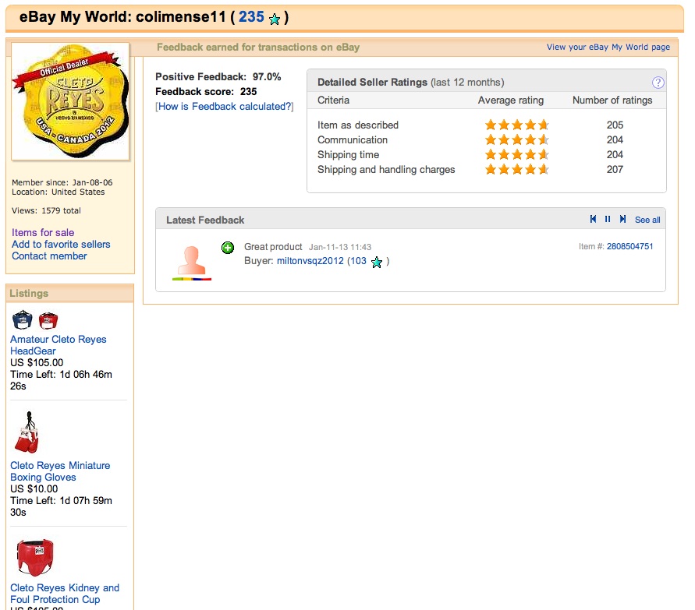The width and height of the screenshot is (695, 610).
Task: Open the Cleto Reyes Official Dealer badge
Action: click(x=70, y=102)
